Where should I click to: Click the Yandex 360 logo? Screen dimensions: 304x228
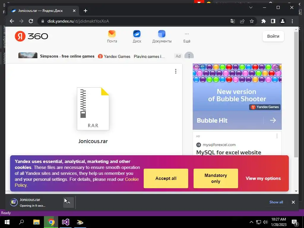(31, 36)
